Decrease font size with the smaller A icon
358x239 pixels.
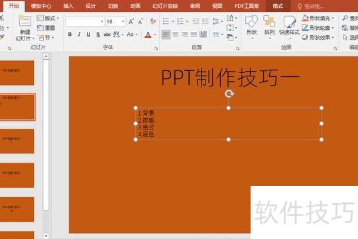coord(141,22)
